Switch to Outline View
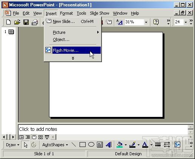 click(28, 137)
